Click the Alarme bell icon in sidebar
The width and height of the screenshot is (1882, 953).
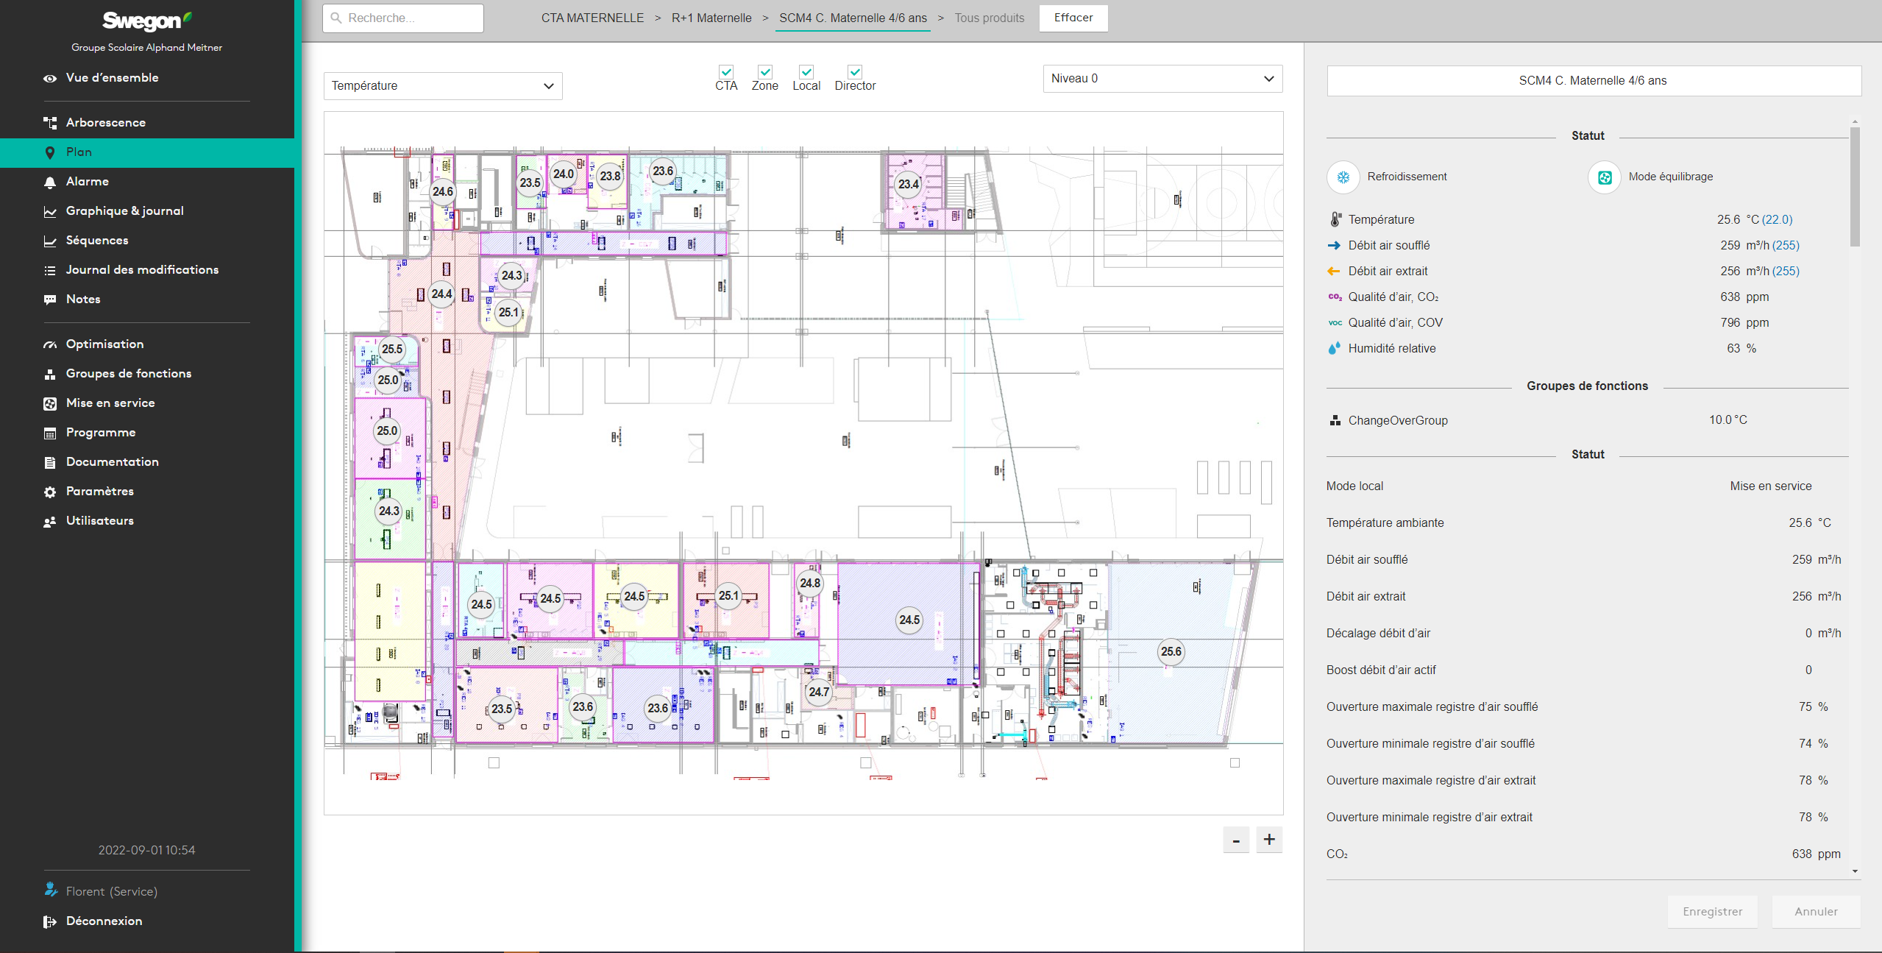[x=50, y=182]
